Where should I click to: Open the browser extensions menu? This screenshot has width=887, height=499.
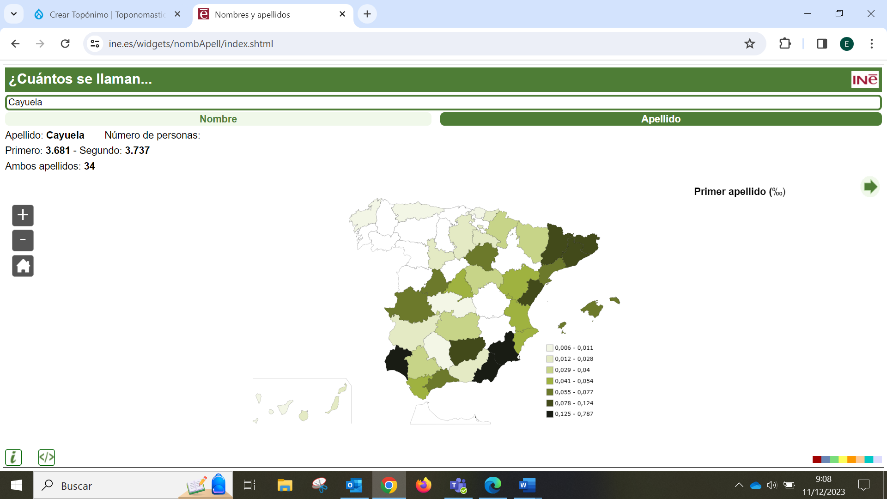coord(785,44)
